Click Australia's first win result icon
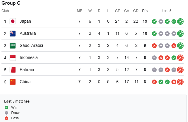The width and height of the screenshot is (188, 122). (x=154, y=33)
